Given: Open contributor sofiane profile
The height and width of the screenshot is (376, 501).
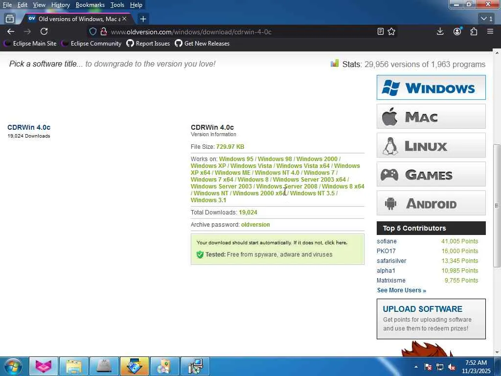Looking at the screenshot, I should click(x=387, y=241).
